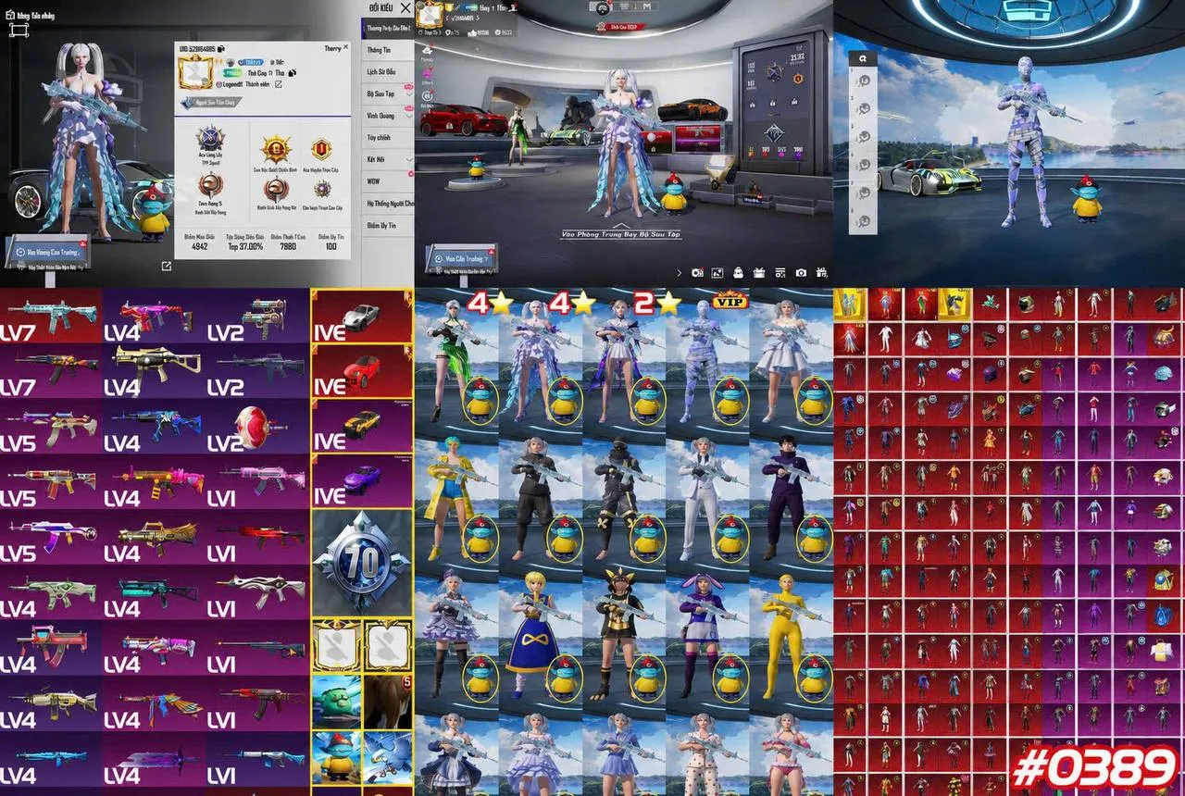Click the "Top 37.00%" stat value

click(x=245, y=247)
